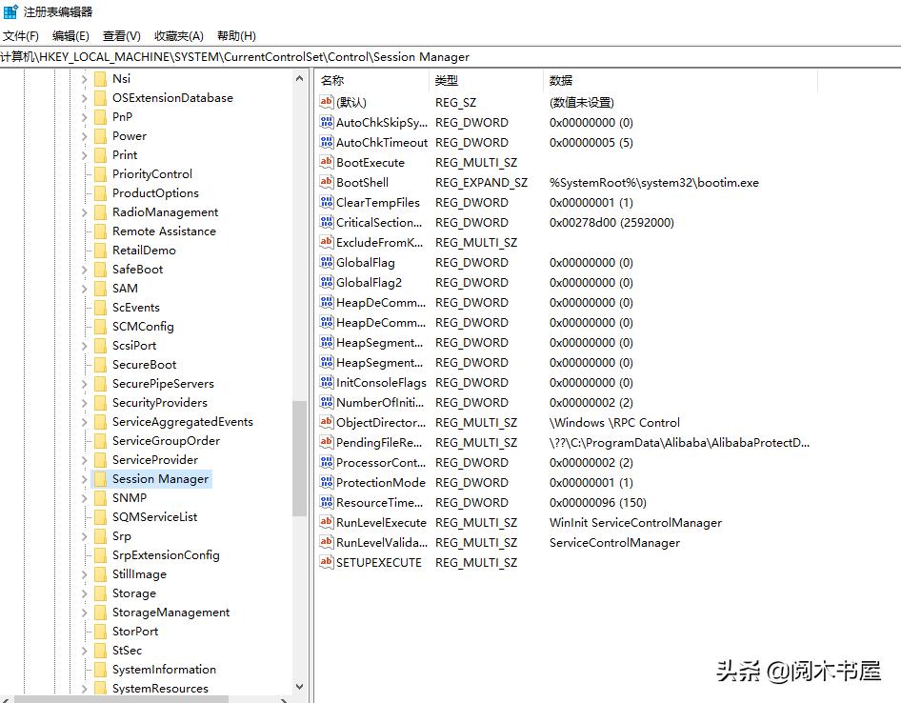Expand the Print node in the tree

86,154
